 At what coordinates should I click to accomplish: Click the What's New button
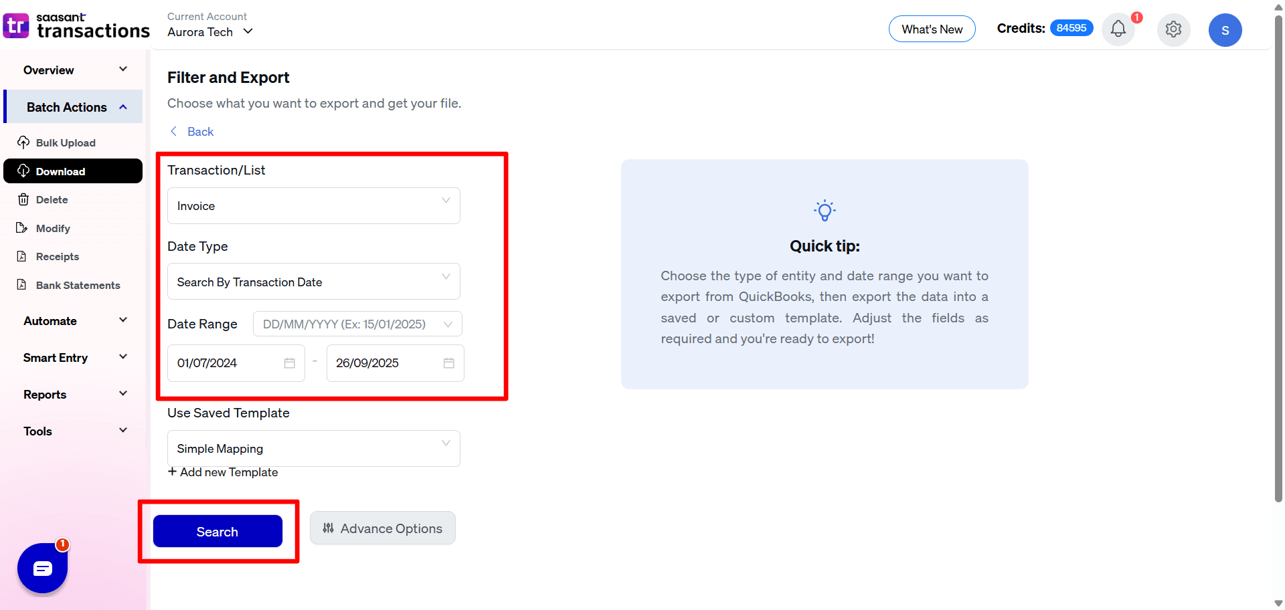[932, 29]
